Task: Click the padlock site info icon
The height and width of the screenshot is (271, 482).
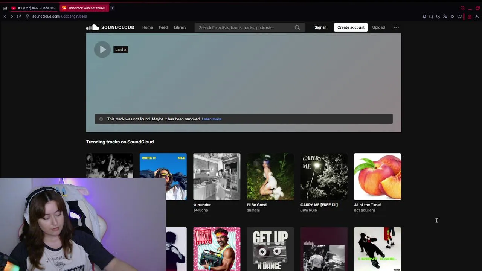Action: coord(27,17)
